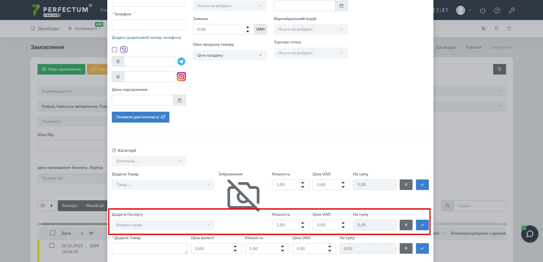Open the Активності menu
The width and height of the screenshot is (543, 262).
point(85,29)
